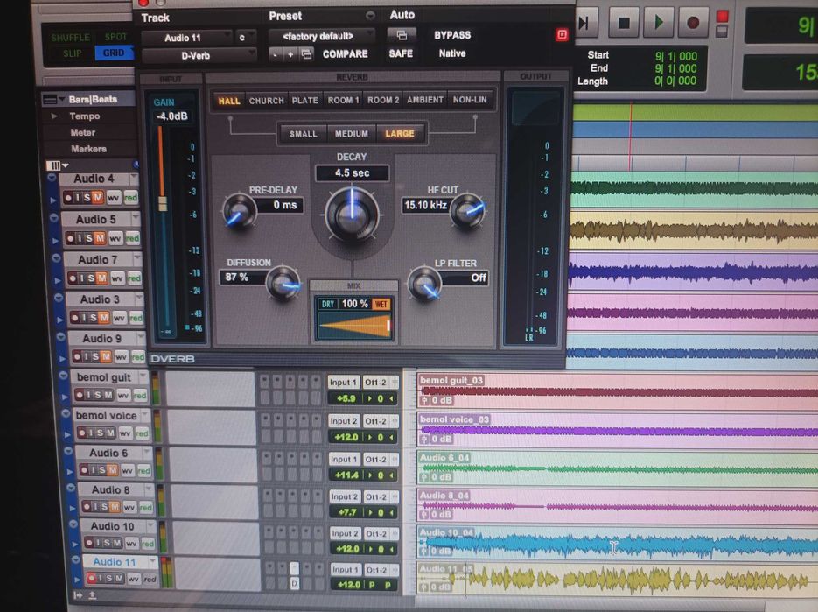Open the Ot1-2 output selector on bemol voice

pos(381,421)
